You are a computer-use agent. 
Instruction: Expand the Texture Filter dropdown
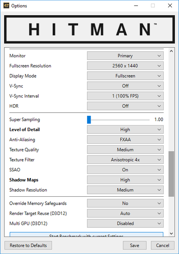tap(125, 160)
